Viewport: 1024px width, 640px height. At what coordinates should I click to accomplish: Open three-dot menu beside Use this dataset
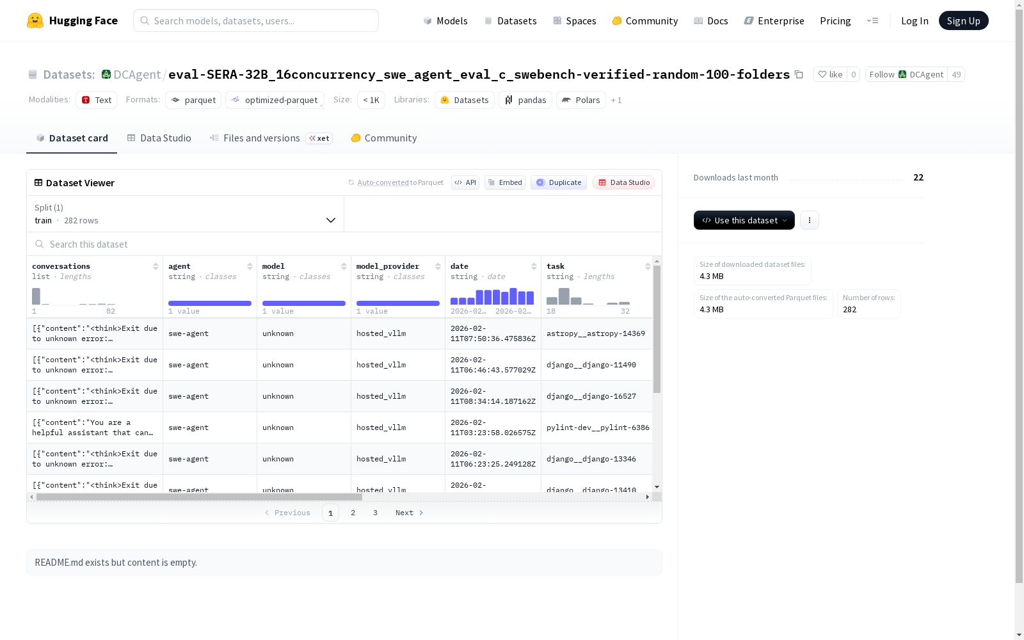click(810, 220)
